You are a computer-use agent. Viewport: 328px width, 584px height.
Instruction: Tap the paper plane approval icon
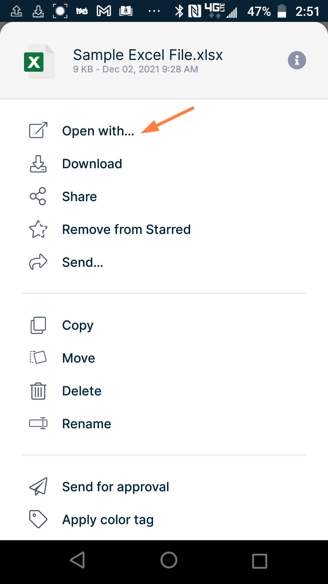tap(38, 486)
